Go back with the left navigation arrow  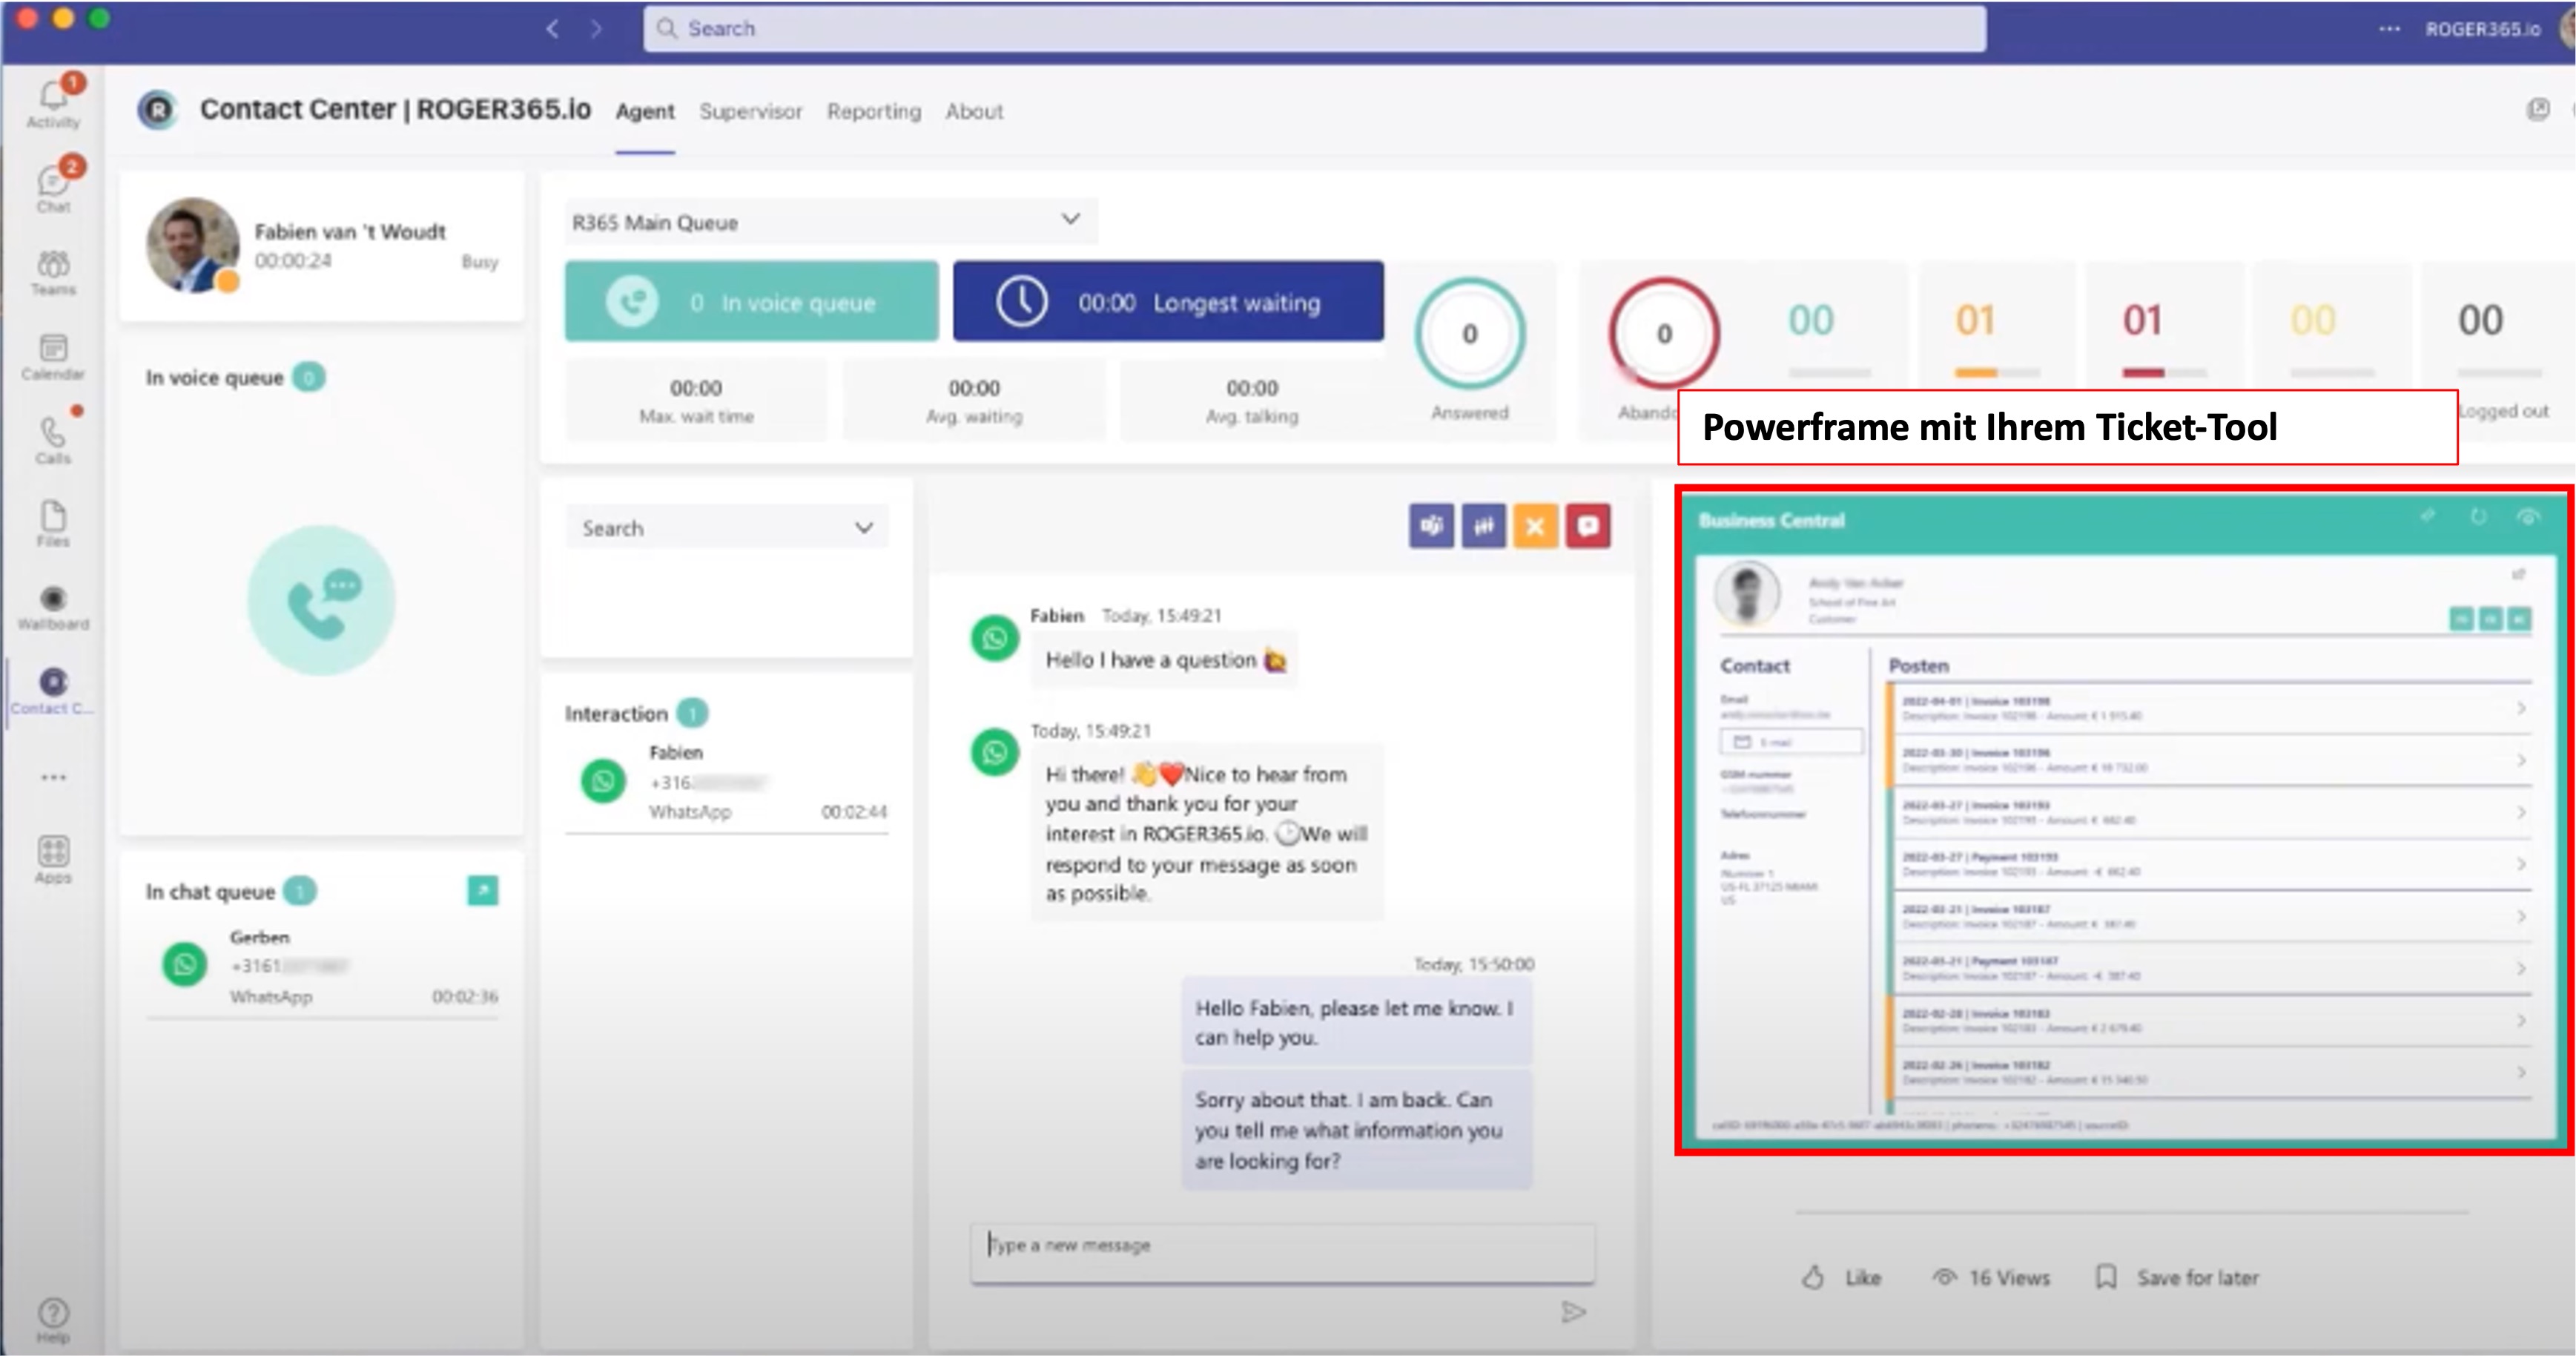pyautogui.click(x=552, y=29)
